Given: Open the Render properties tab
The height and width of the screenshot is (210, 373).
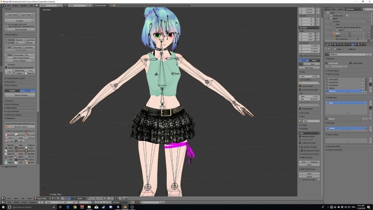Looking at the screenshot, I should 332,44.
